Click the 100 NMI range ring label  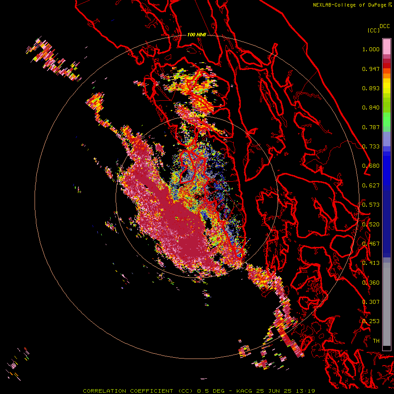pos(197,35)
